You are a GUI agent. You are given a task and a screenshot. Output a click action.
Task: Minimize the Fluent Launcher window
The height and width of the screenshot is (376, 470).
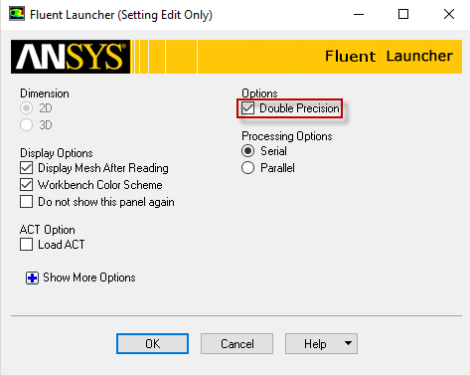coord(359,14)
